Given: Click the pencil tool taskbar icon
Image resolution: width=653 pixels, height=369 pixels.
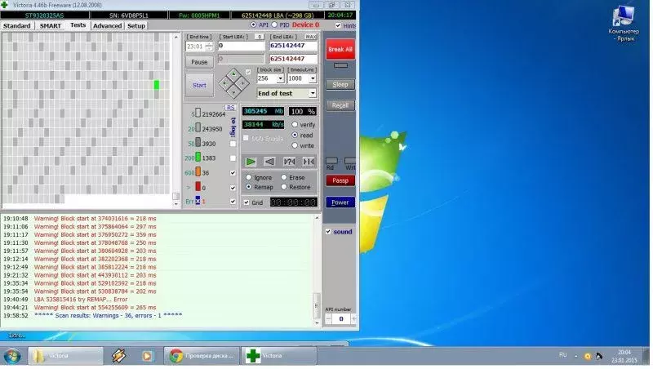Looking at the screenshot, I should pyautogui.click(x=118, y=356).
